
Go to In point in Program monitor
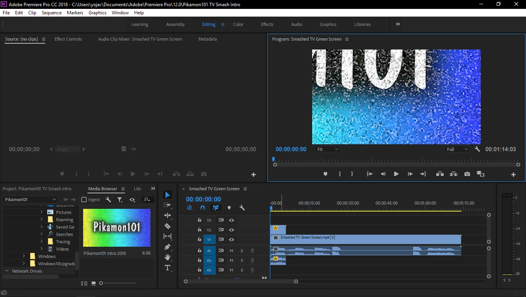point(370,174)
